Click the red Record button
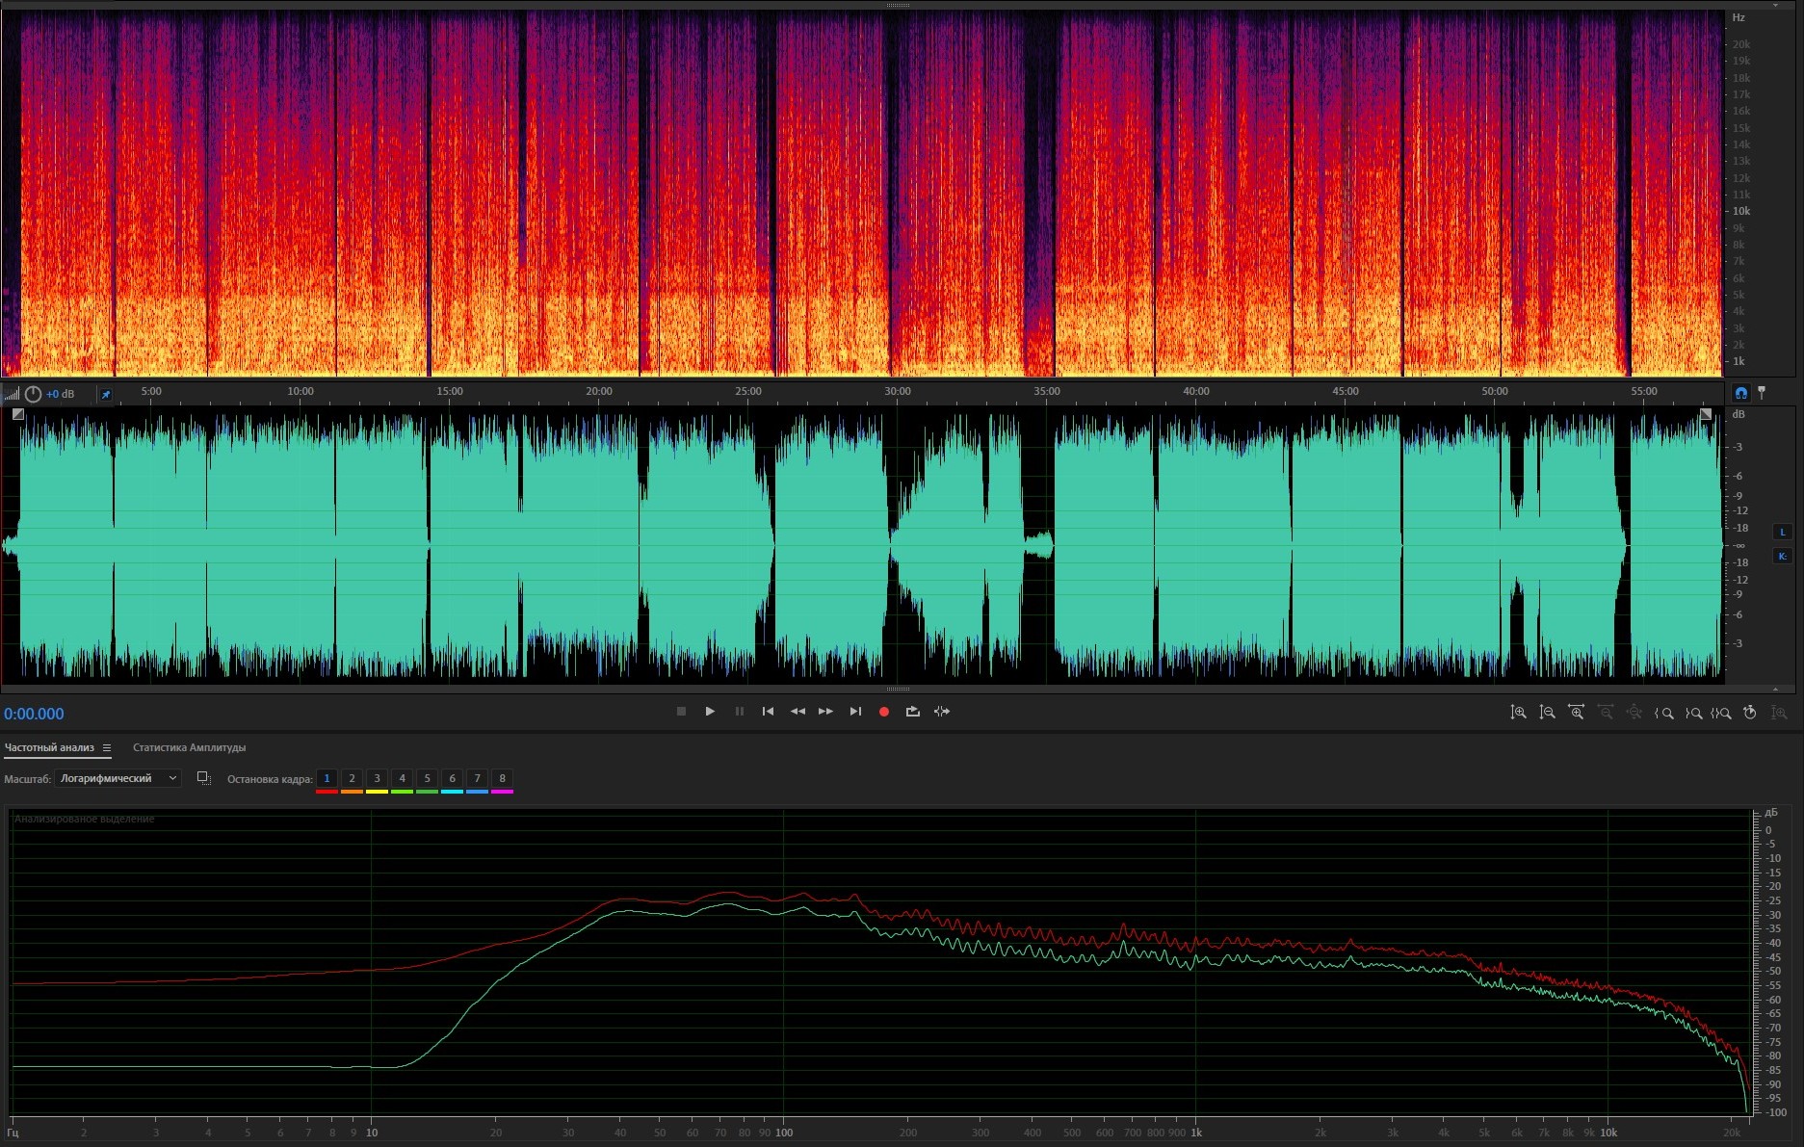Image resolution: width=1804 pixels, height=1147 pixels. pyautogui.click(x=883, y=712)
